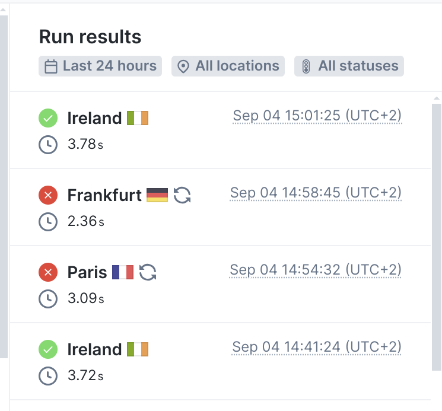
Task: Click the French flag icon
Action: [x=123, y=272]
